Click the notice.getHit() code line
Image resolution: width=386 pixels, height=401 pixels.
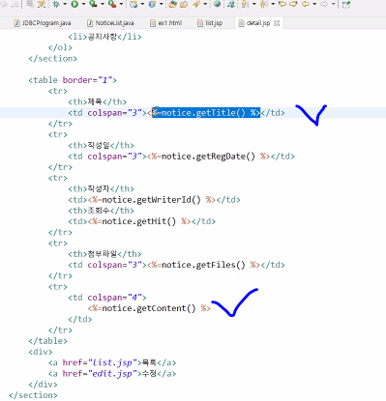141,221
